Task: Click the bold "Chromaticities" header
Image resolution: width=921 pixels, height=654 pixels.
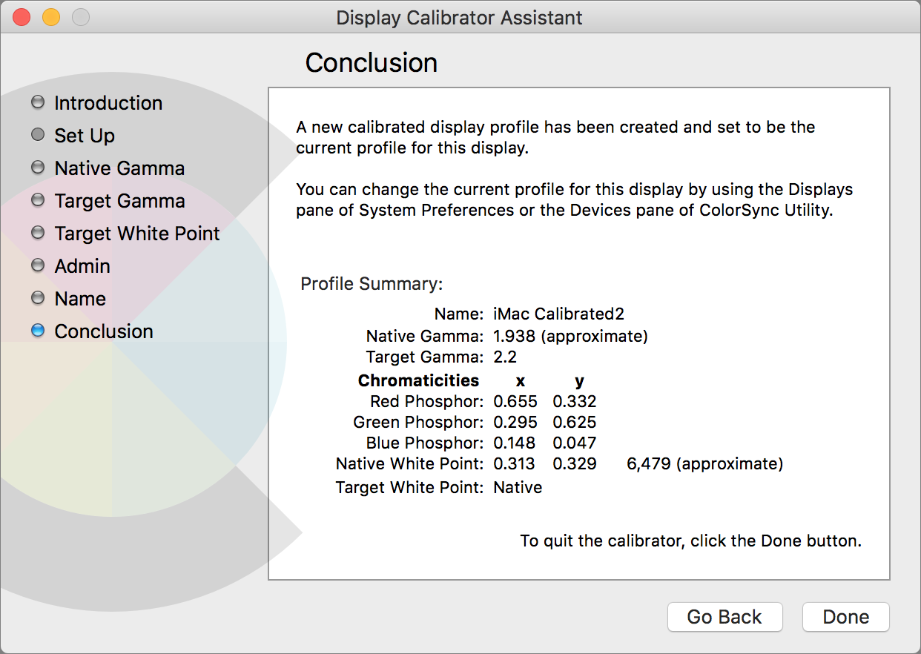Action: click(418, 380)
